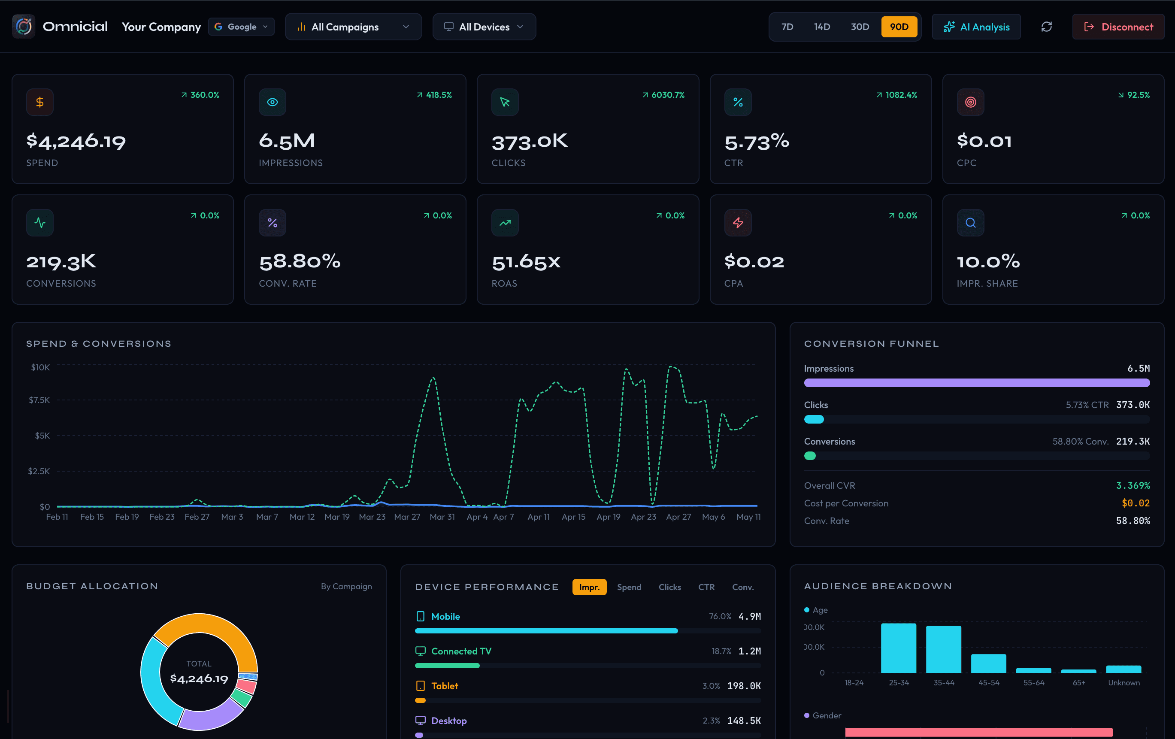This screenshot has width=1175, height=739.
Task: Click the sparkle icon on AI Analysis
Action: 948,27
